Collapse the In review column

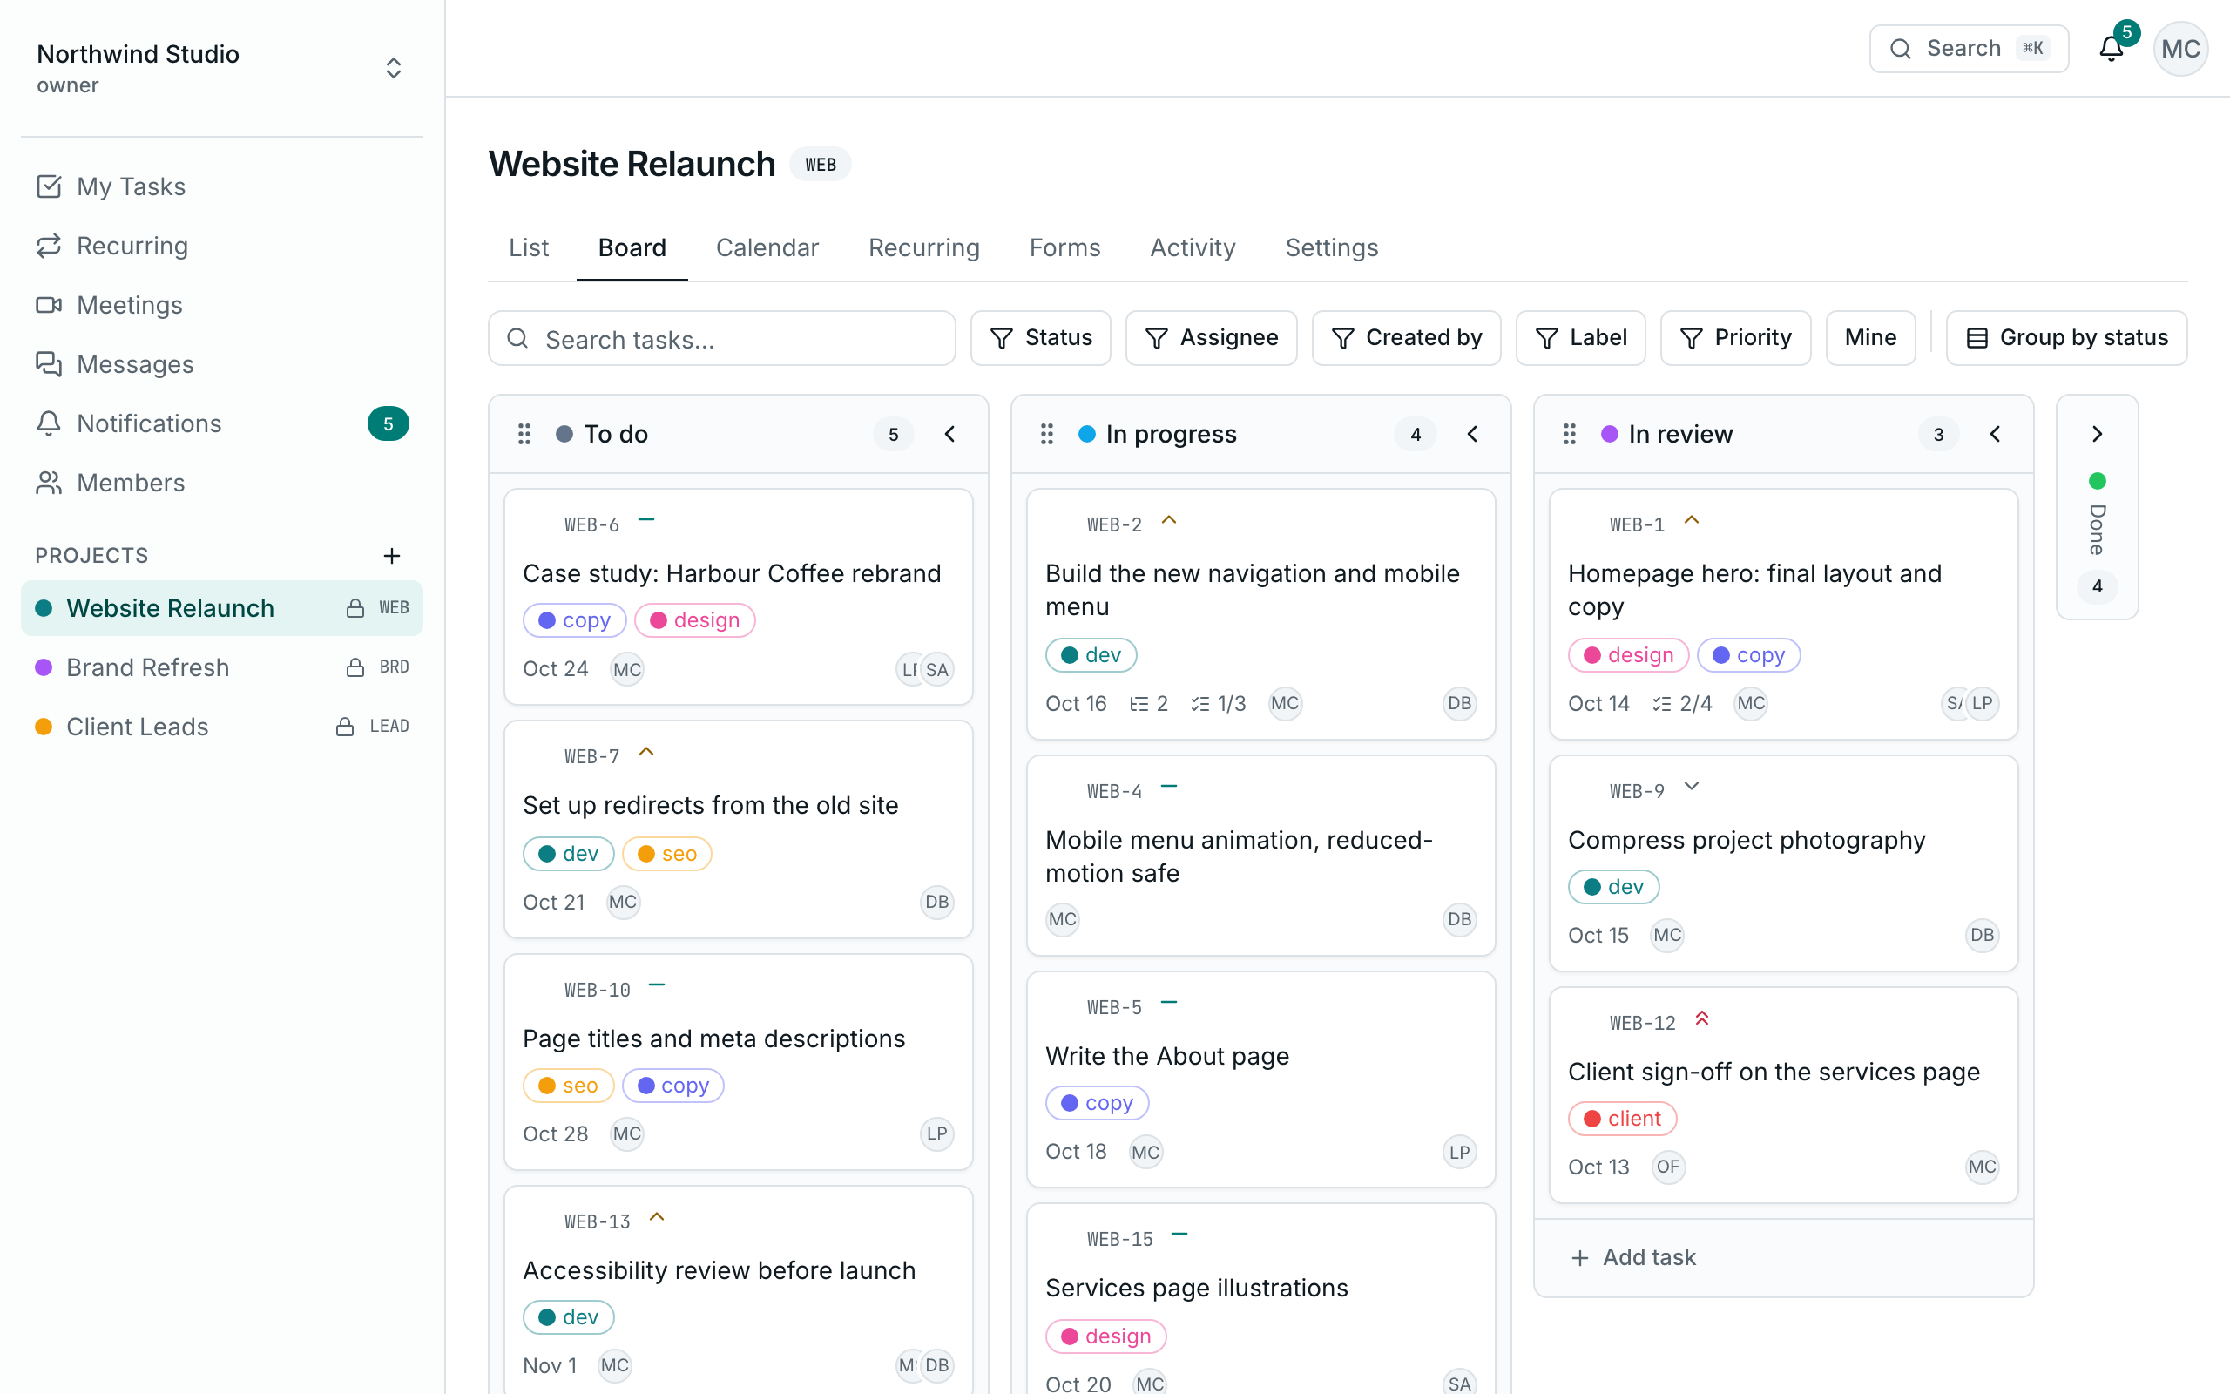click(1994, 434)
